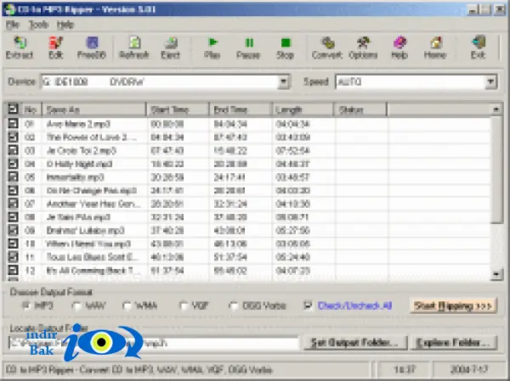This screenshot has height=381, width=510.
Task: Play the selected track
Action: click(x=212, y=48)
